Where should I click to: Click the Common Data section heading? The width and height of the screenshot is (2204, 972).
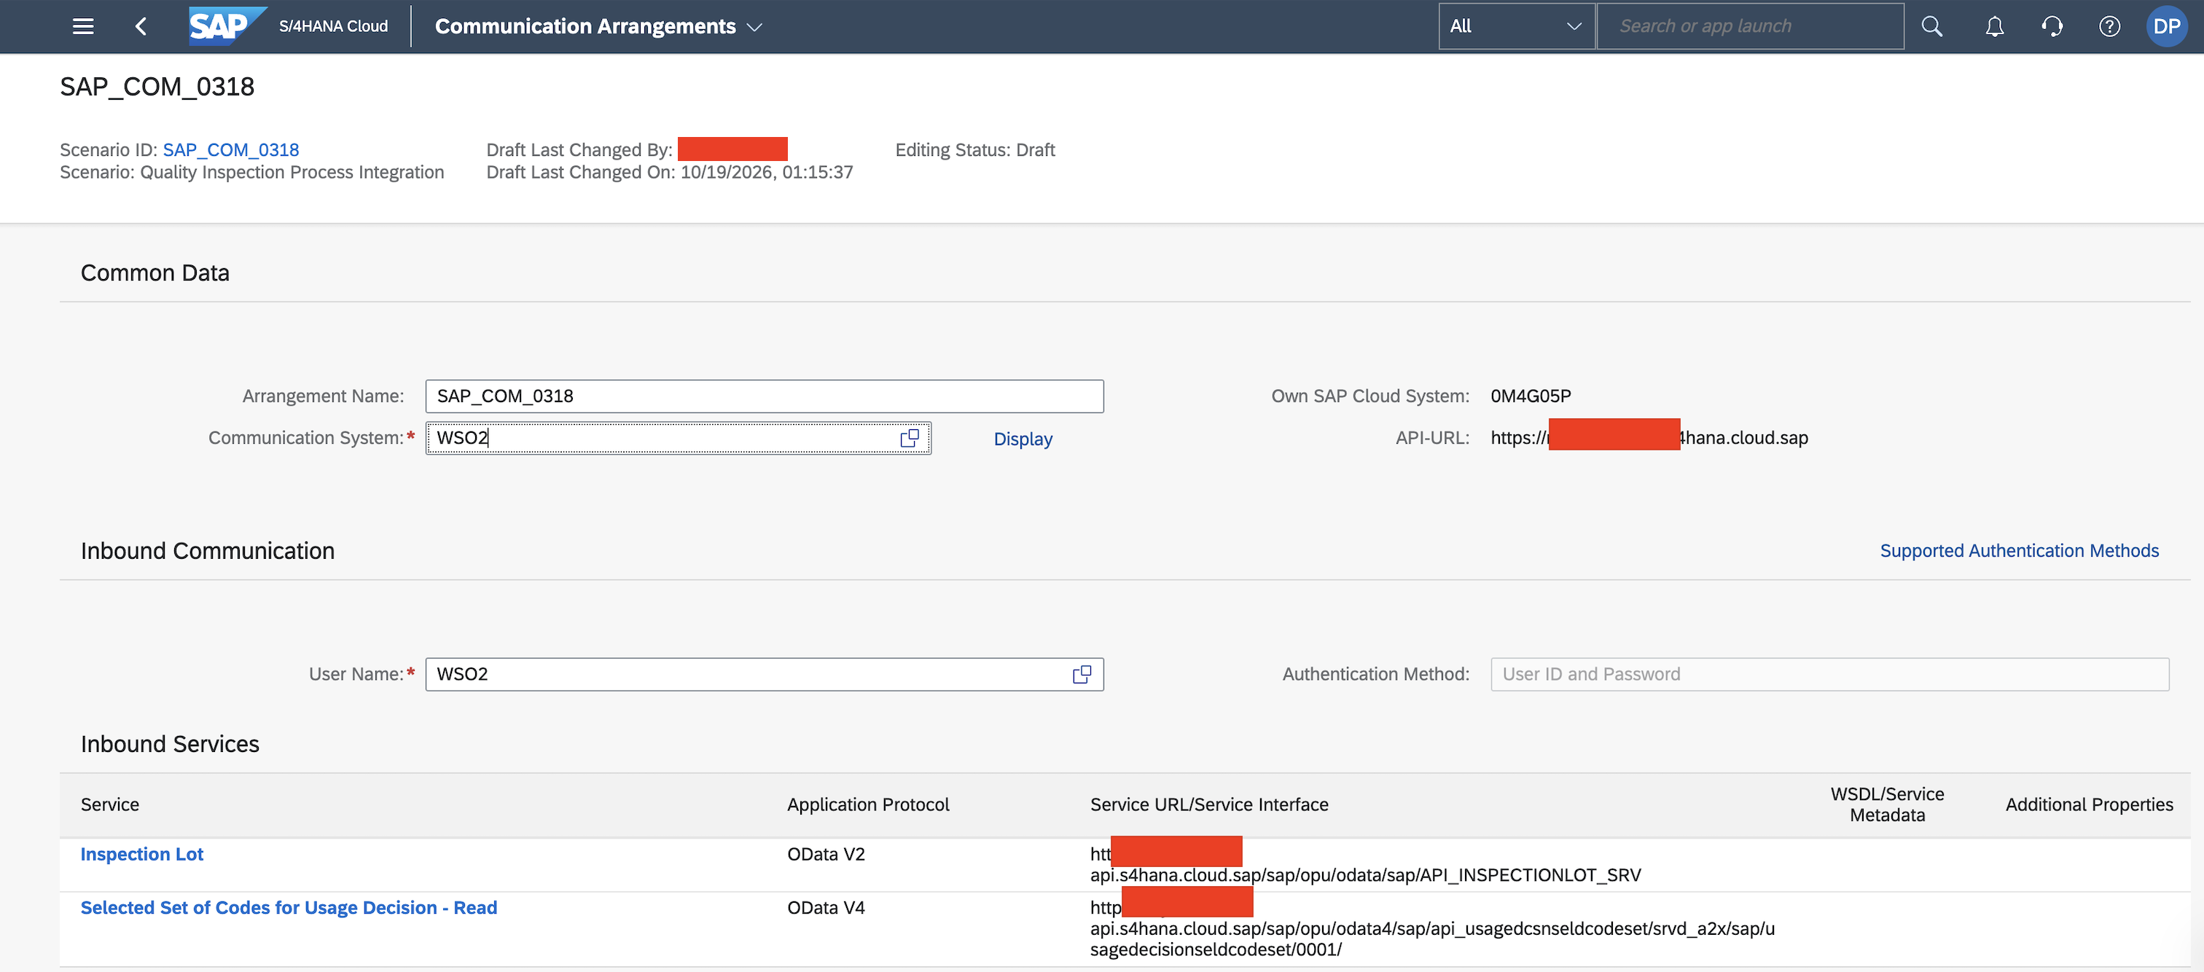[155, 273]
